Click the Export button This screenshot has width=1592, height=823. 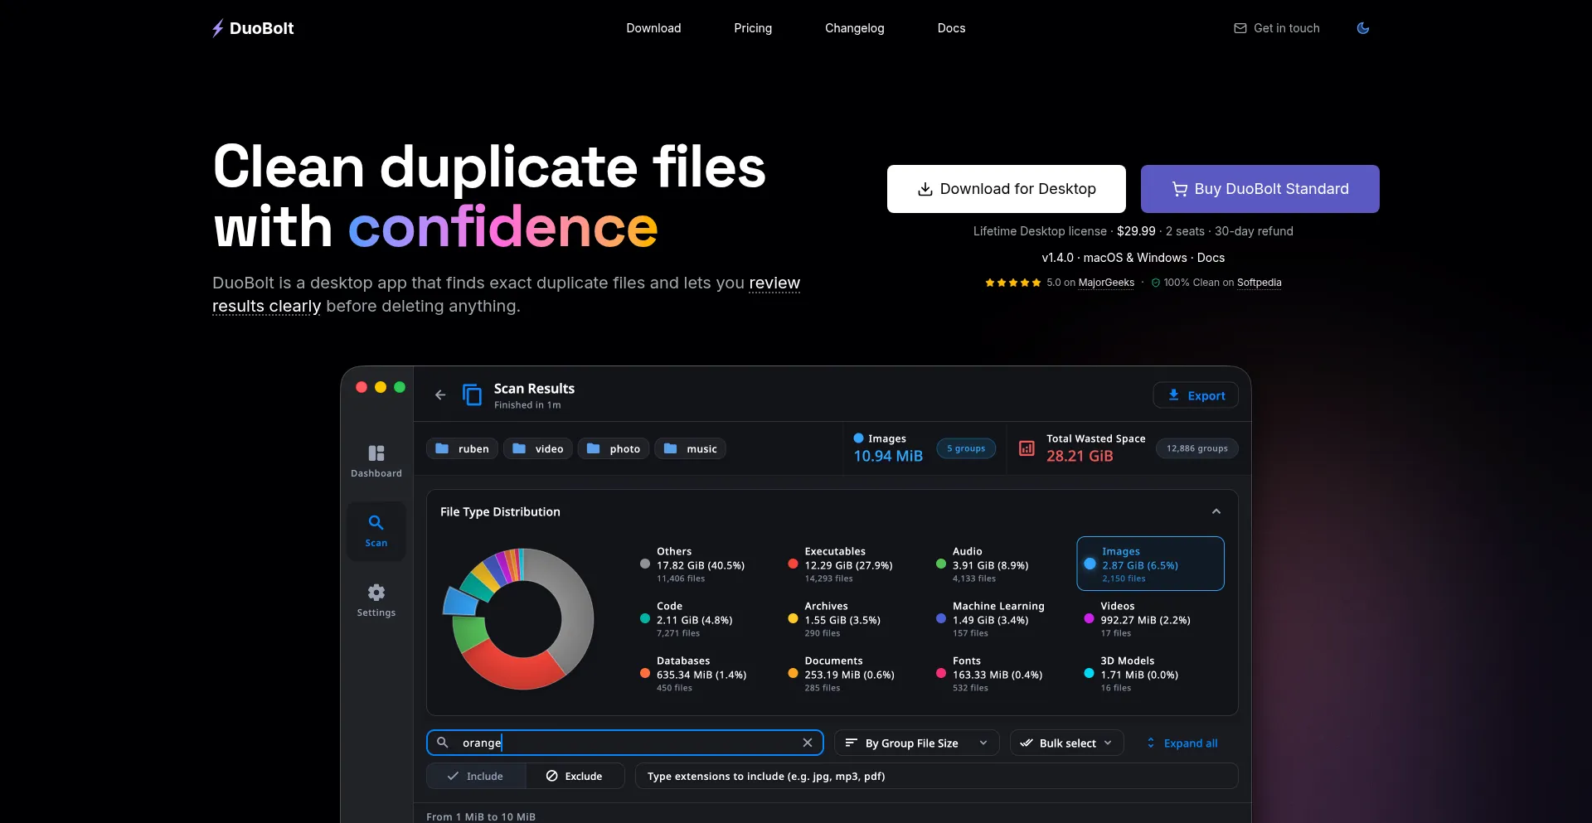1196,395
